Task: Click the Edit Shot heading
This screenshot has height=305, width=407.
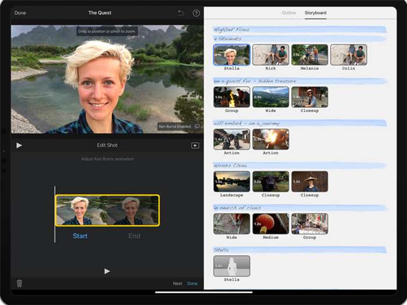Action: point(107,145)
